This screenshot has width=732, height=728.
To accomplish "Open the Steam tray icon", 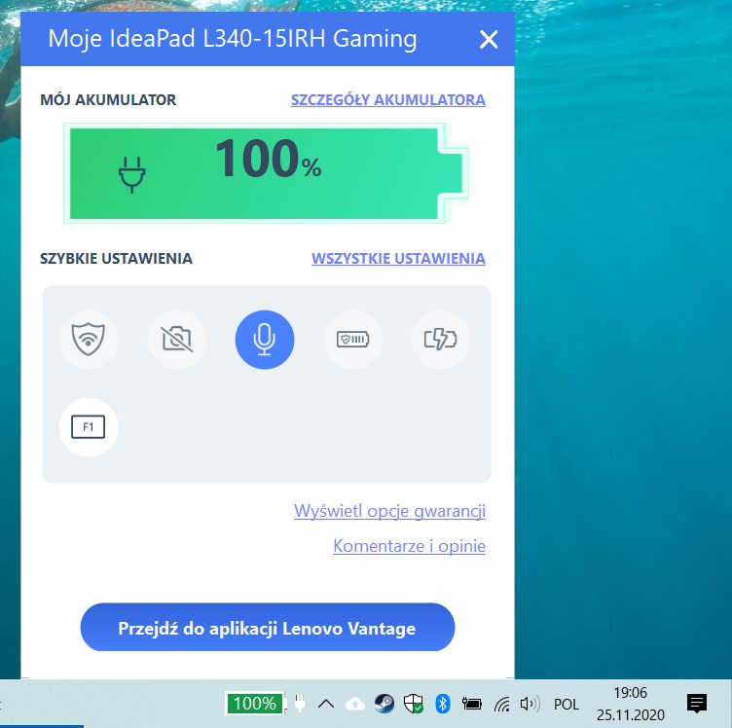I will (384, 704).
